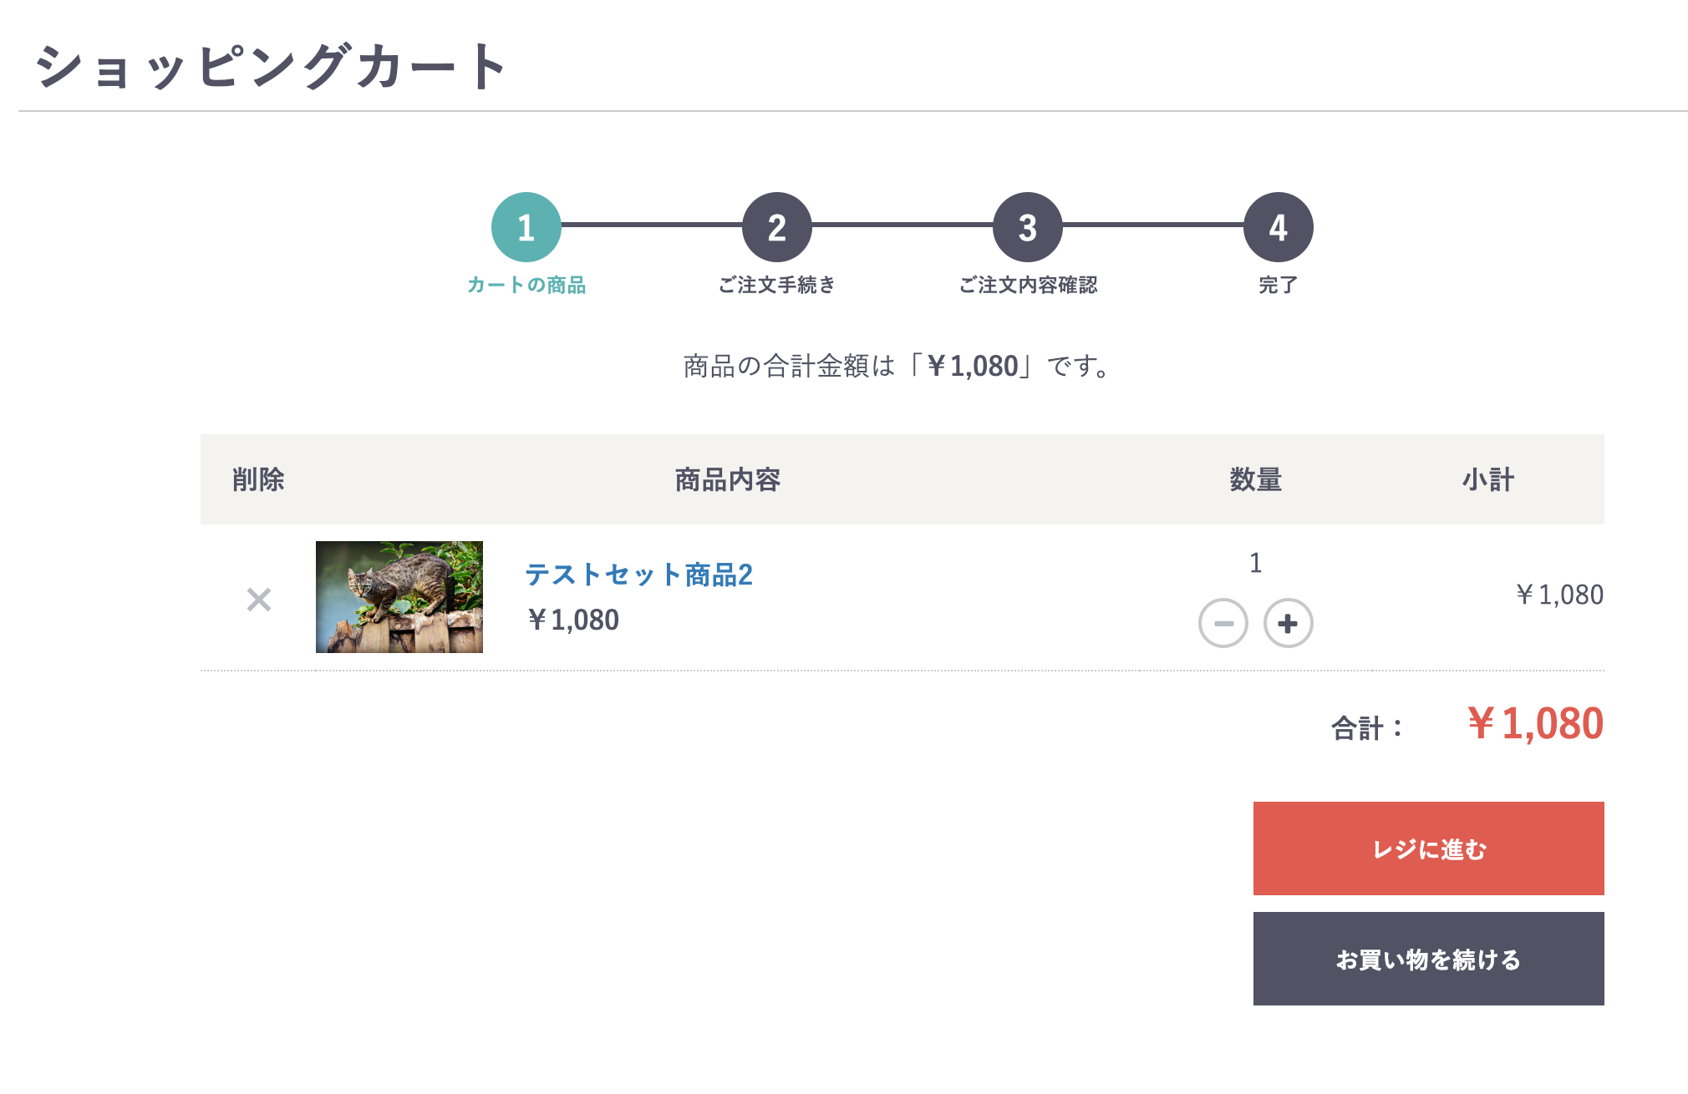The height and width of the screenshot is (1094, 1688).
Task: Click お買い物を続ける button
Action: tap(1429, 959)
